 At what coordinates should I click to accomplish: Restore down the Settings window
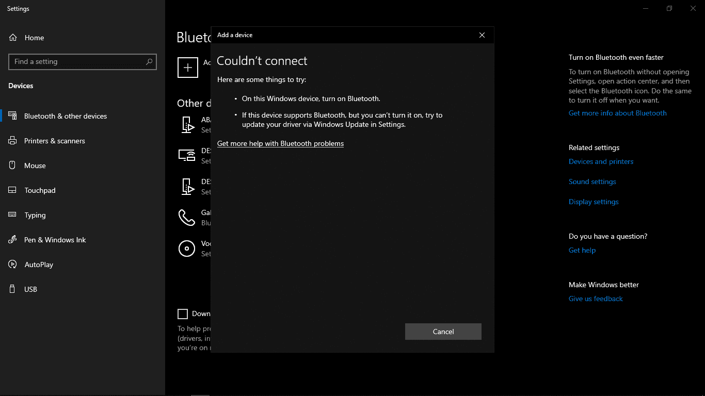tap(669, 8)
